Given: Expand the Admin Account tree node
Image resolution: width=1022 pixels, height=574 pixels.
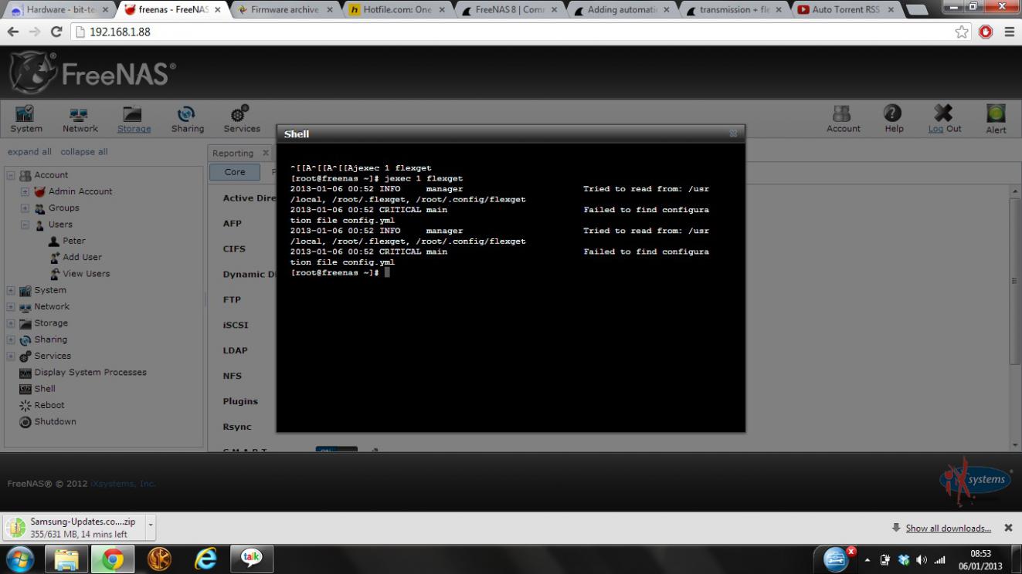Looking at the screenshot, I should 25,191.
